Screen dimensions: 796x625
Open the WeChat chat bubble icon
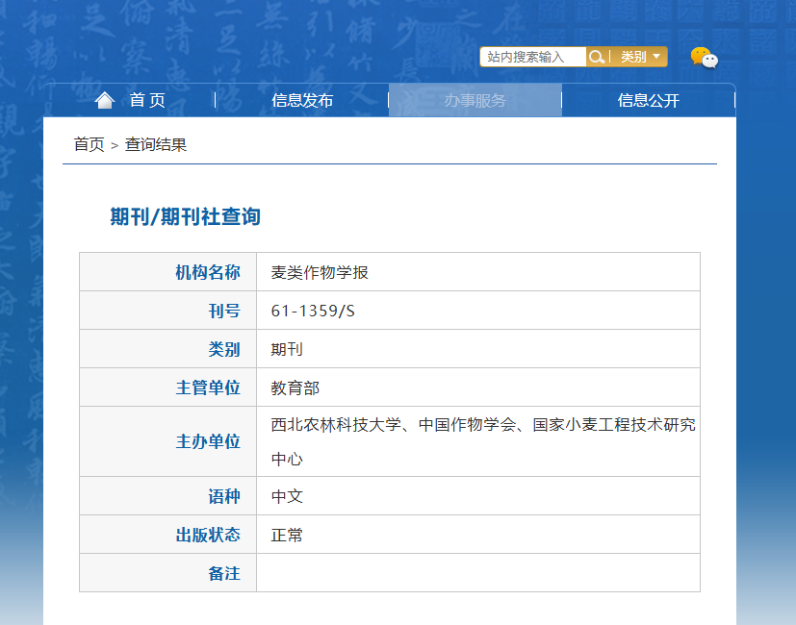[x=705, y=58]
